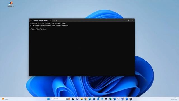Image resolution: width=179 pixels, height=101 pixels.
Task: Open Excel from the taskbar
Action: (x=110, y=99)
